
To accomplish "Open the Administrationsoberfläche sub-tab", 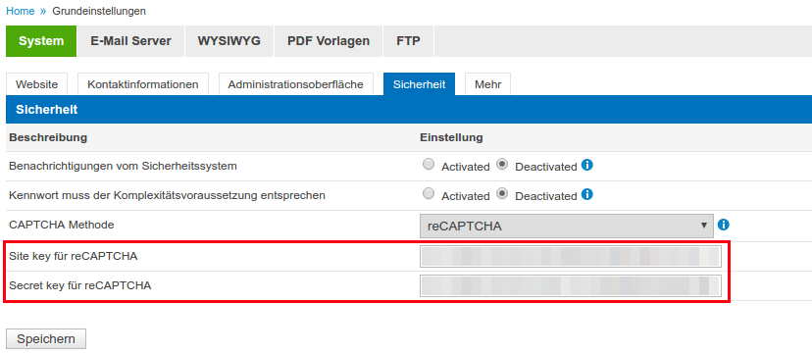I will coord(296,84).
